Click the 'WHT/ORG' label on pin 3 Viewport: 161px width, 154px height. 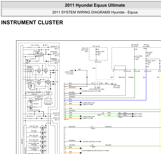[72, 88]
